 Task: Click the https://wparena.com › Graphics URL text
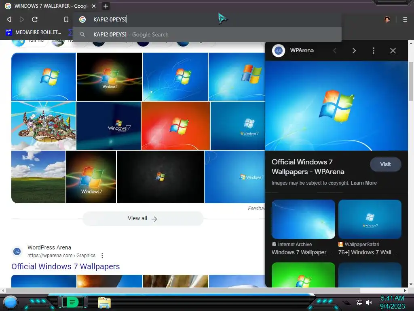61,256
